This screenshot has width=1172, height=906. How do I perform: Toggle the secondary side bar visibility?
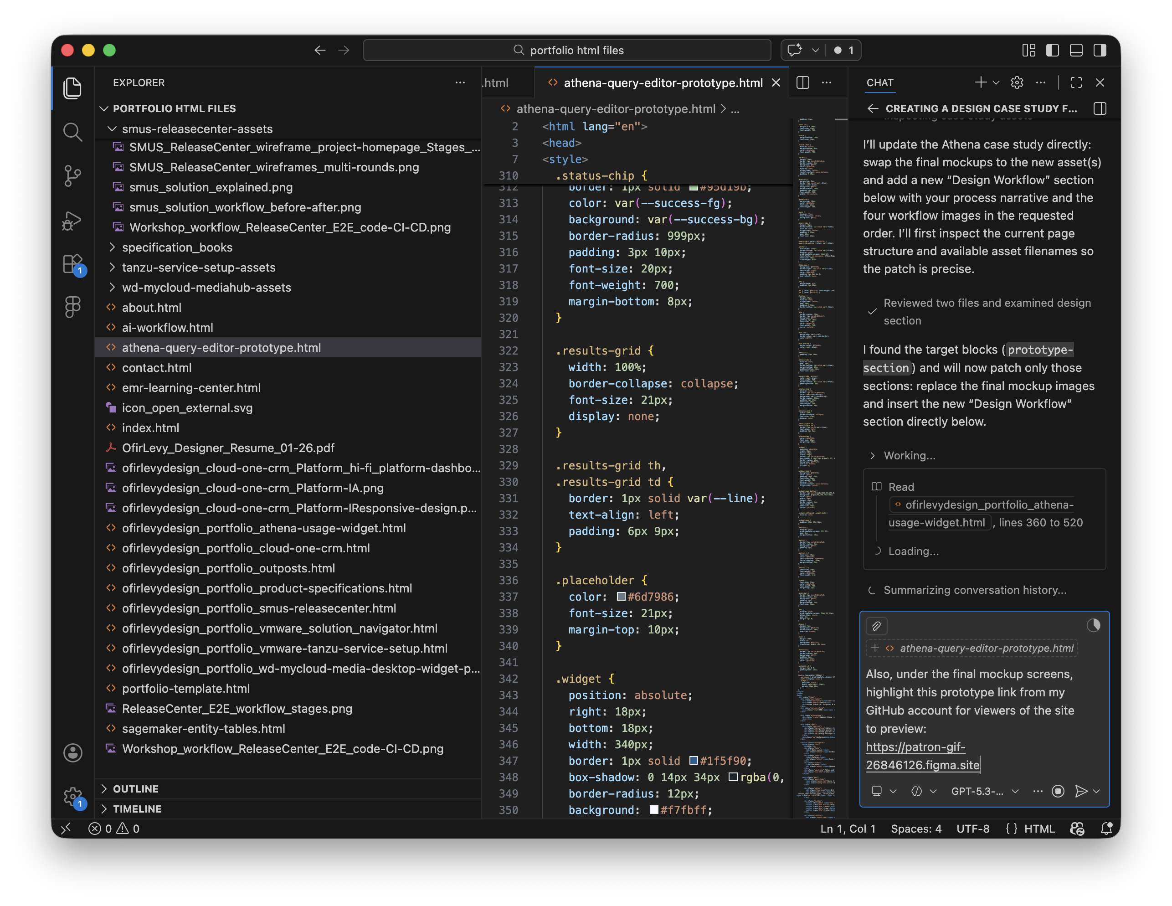tap(1100, 50)
